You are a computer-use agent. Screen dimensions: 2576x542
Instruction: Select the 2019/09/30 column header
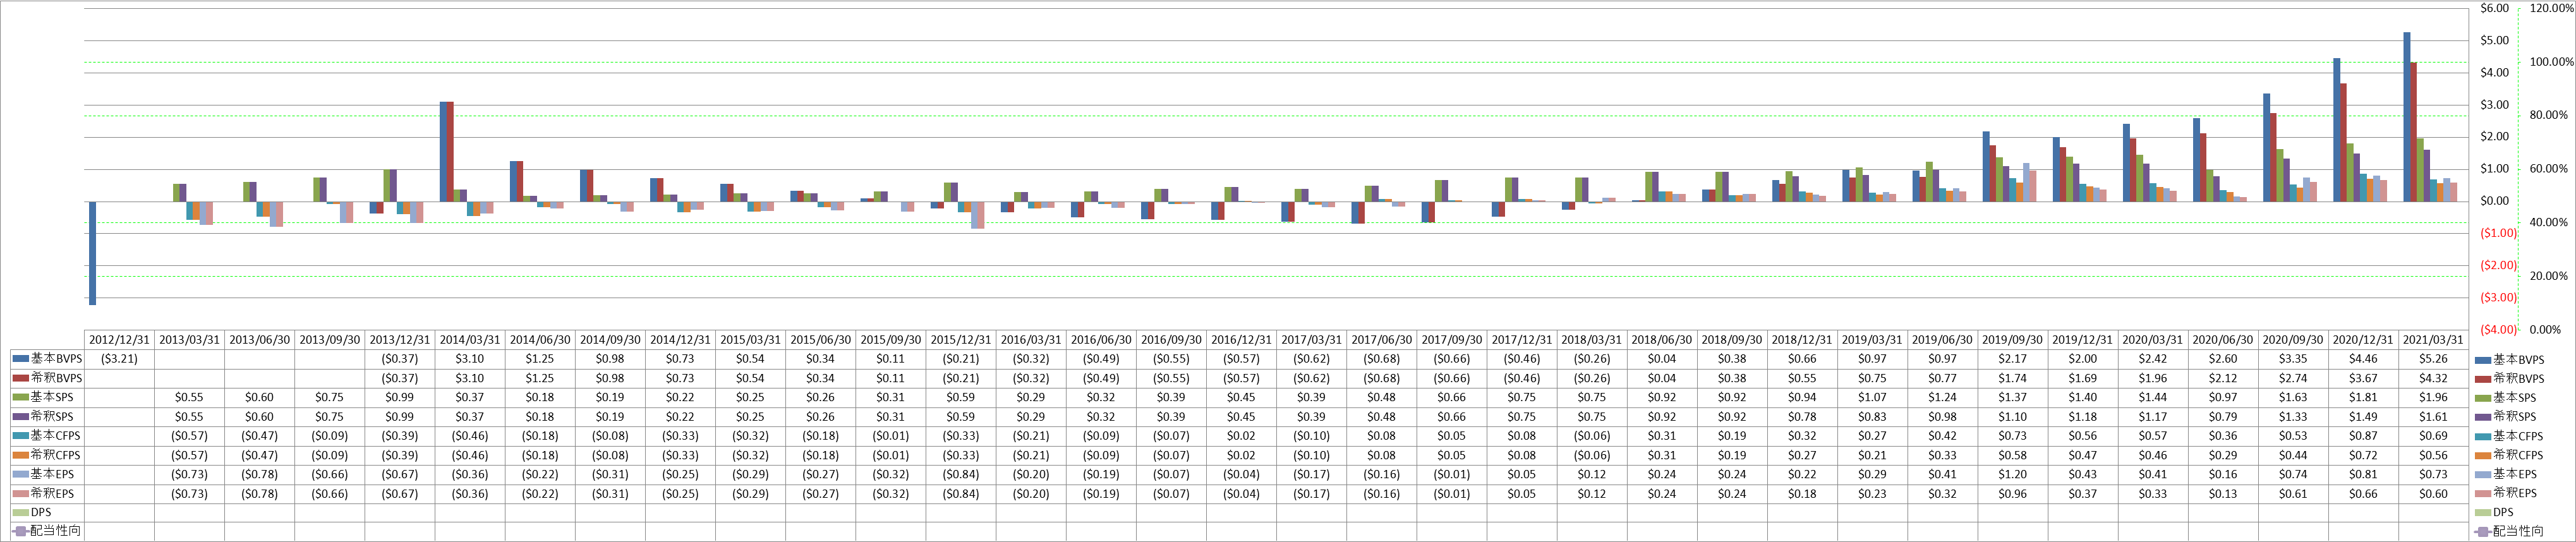(2013, 340)
